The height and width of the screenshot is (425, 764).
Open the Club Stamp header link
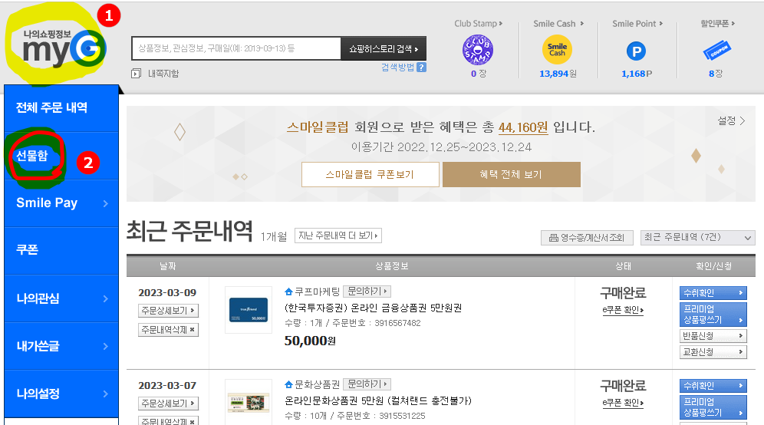tap(478, 23)
